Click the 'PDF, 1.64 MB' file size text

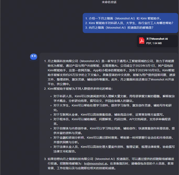pyautogui.click(x=154, y=43)
